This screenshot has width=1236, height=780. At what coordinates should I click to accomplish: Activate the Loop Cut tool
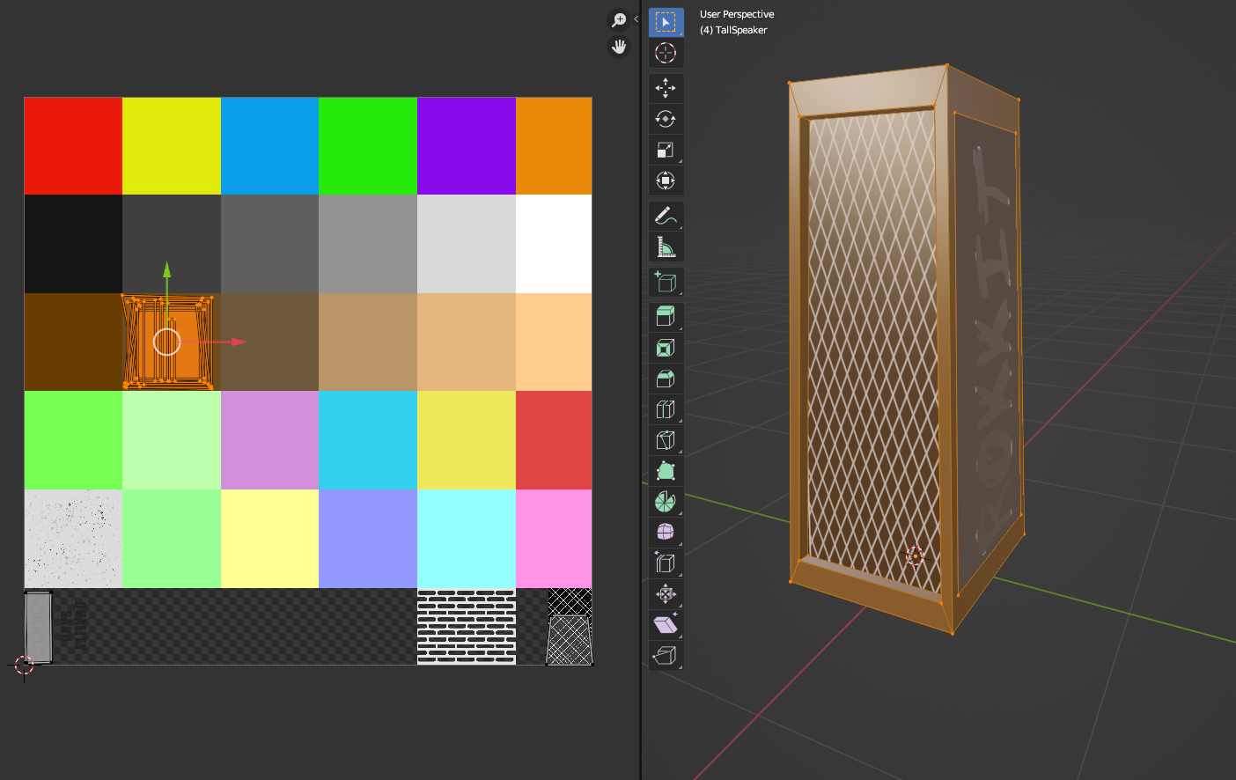point(666,409)
